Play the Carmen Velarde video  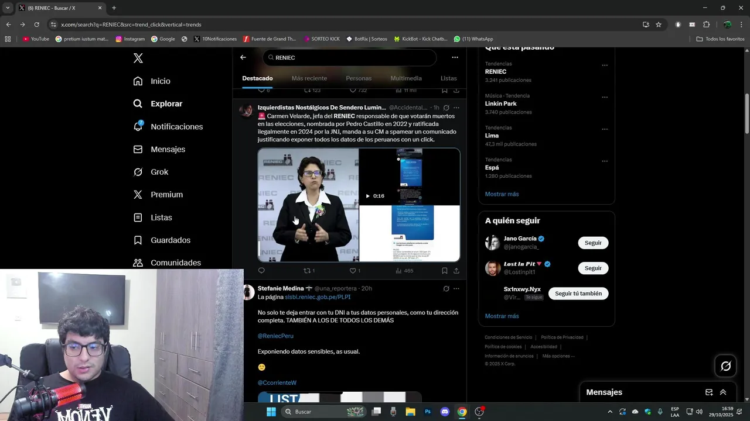point(367,196)
